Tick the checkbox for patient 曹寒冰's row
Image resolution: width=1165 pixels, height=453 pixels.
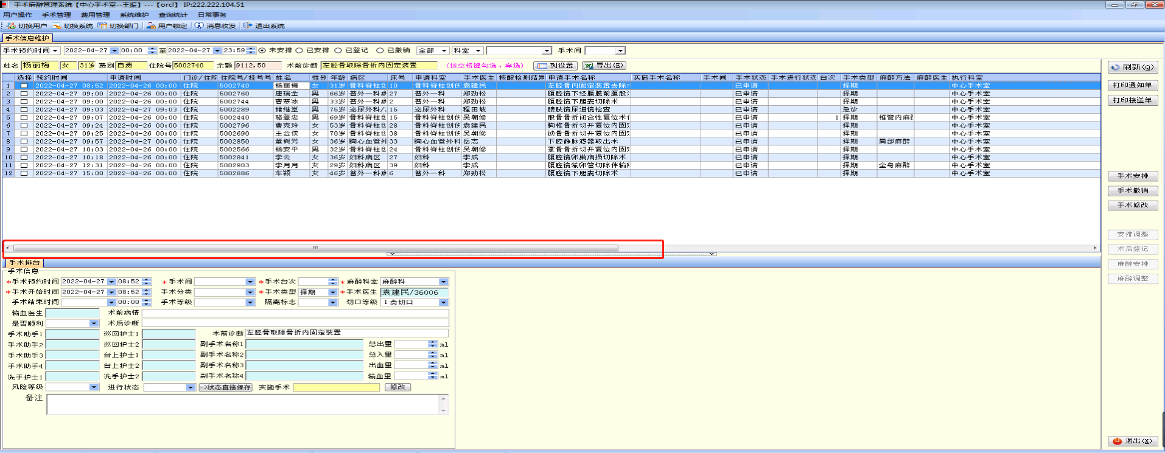click(x=24, y=102)
